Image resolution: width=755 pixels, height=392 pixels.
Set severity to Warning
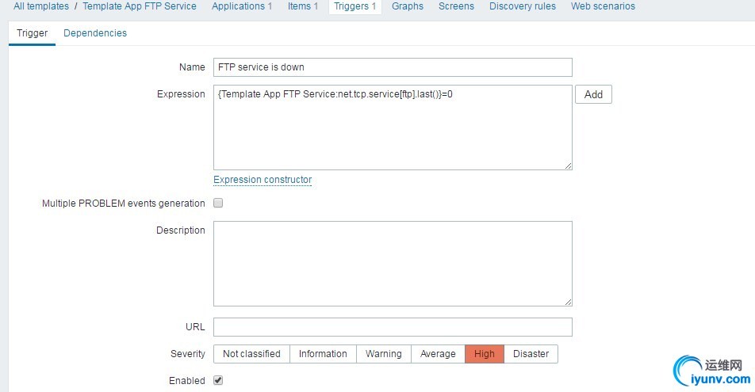[x=384, y=354]
